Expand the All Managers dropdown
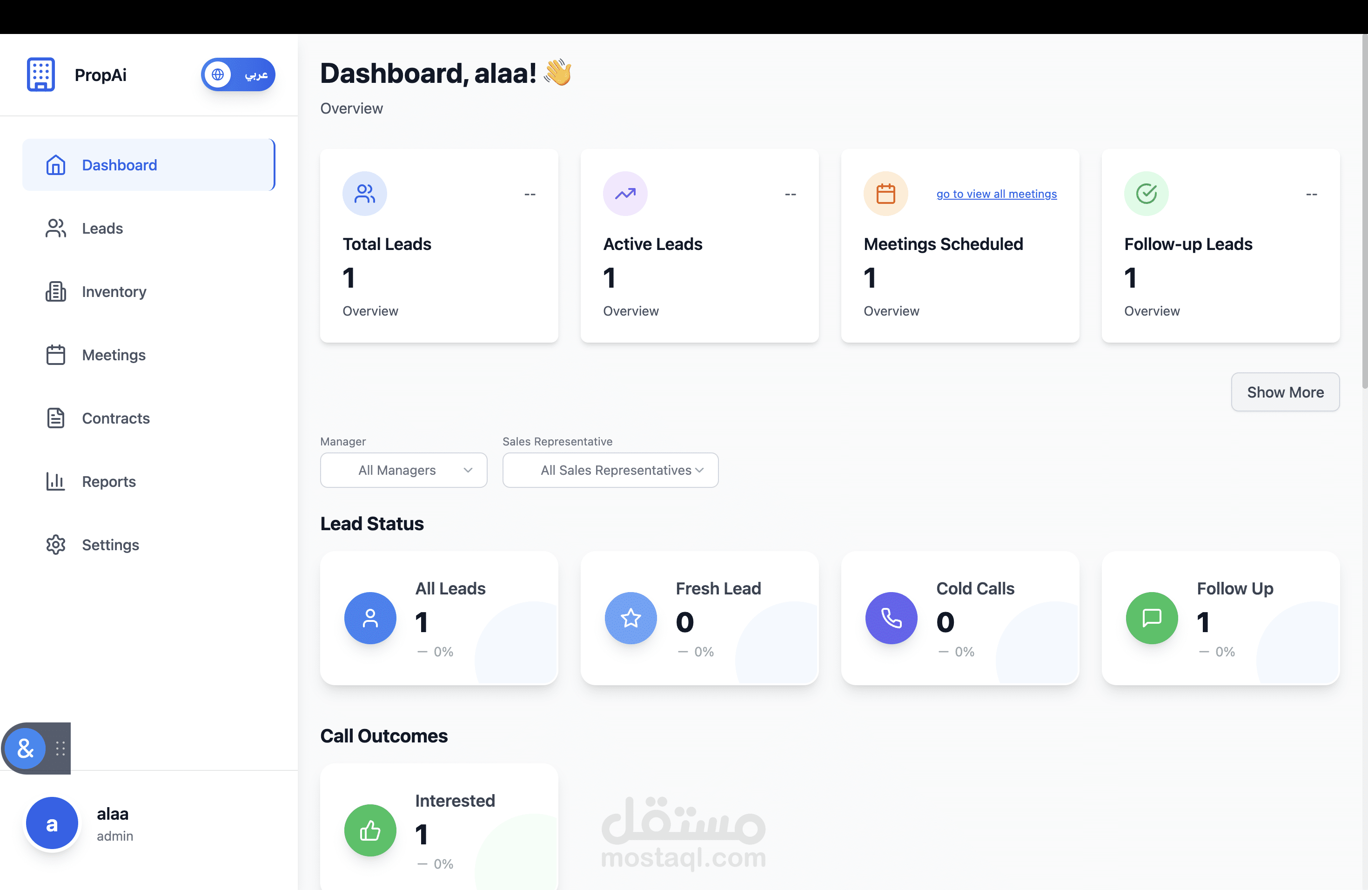The image size is (1368, 890). pyautogui.click(x=403, y=470)
